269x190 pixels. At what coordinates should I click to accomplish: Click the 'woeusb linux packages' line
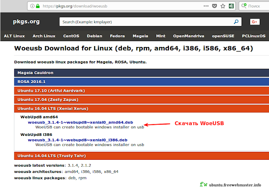tap(50, 178)
